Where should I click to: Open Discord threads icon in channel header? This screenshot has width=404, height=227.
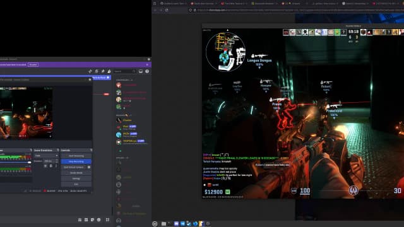pyautogui.click(x=90, y=71)
